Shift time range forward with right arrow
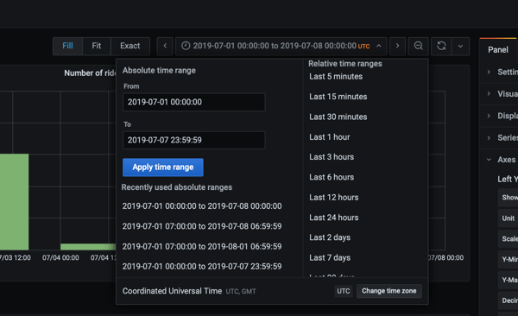 397,46
